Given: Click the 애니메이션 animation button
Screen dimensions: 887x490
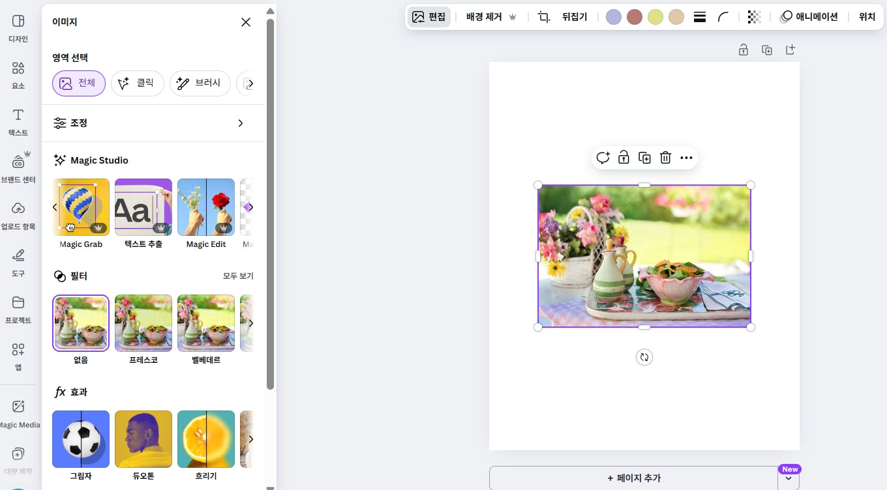Looking at the screenshot, I should point(809,17).
